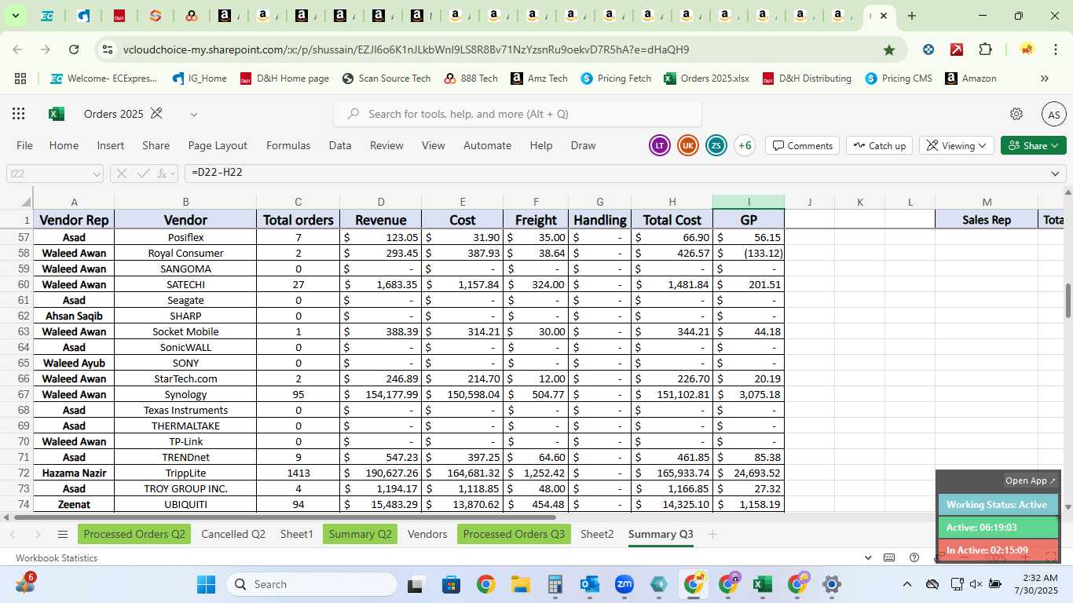
Task: Switch to the Home ribbon tab
Action: [x=64, y=145]
